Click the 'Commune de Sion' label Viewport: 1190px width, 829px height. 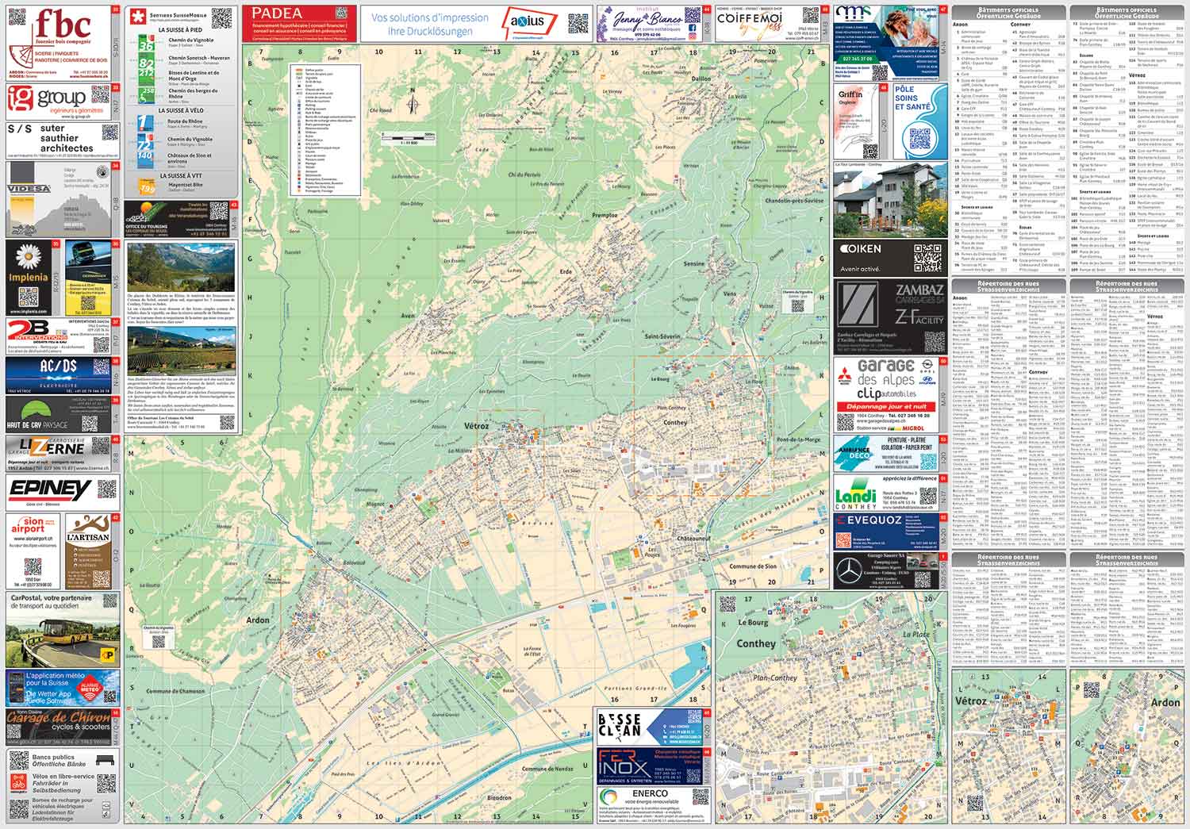(752, 567)
